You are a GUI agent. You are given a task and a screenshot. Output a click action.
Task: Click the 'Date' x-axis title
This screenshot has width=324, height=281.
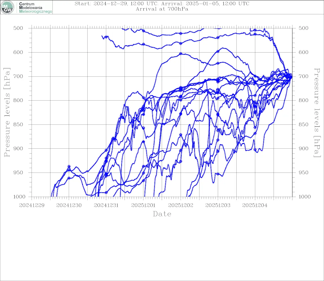(162, 214)
